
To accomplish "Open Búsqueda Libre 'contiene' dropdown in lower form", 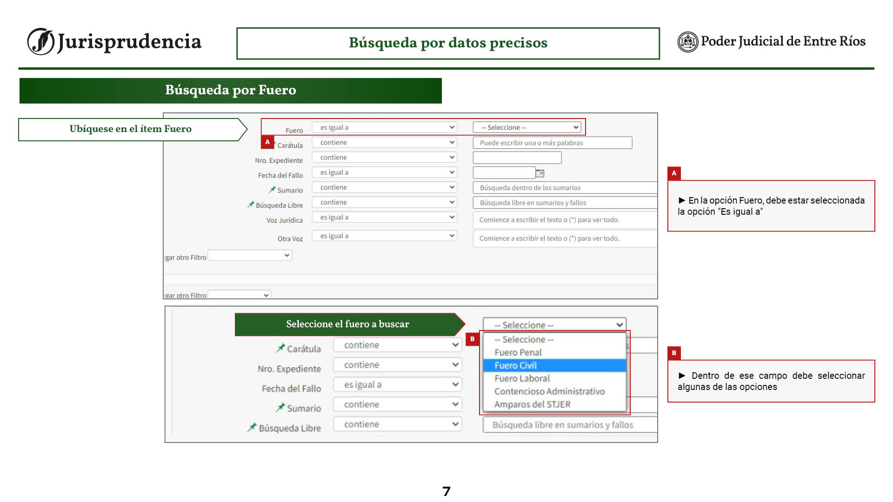I will coord(398,424).
